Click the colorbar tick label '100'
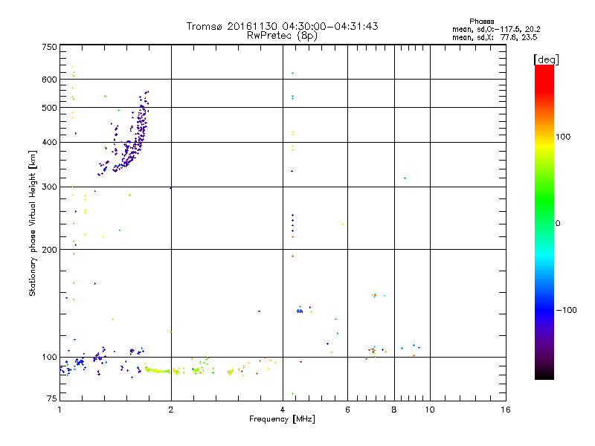The height and width of the screenshot is (446, 595). 563,137
